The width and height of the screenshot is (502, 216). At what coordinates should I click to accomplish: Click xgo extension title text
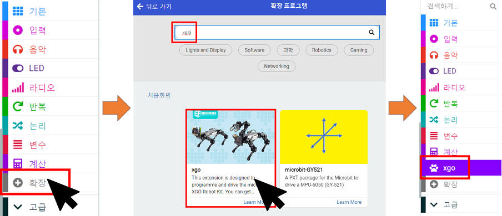[196, 169]
